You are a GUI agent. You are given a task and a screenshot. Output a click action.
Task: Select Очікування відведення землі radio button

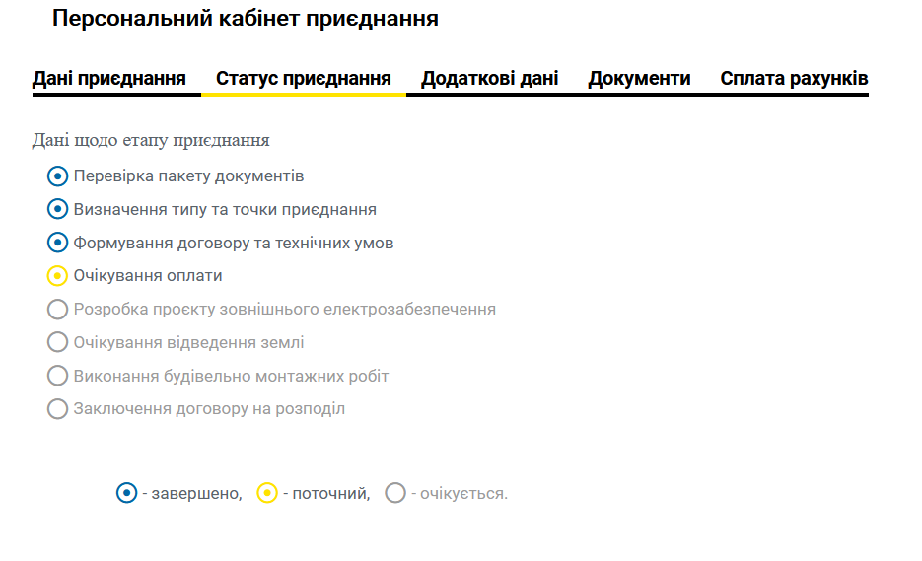tap(57, 342)
